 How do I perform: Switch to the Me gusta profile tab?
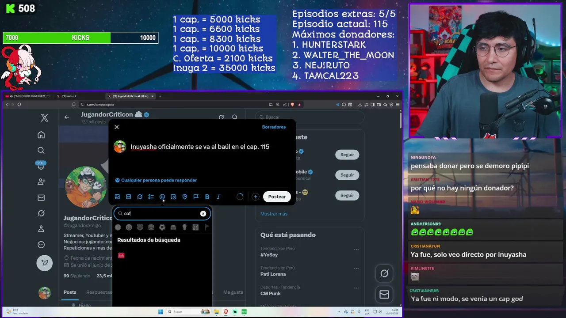pos(233,292)
